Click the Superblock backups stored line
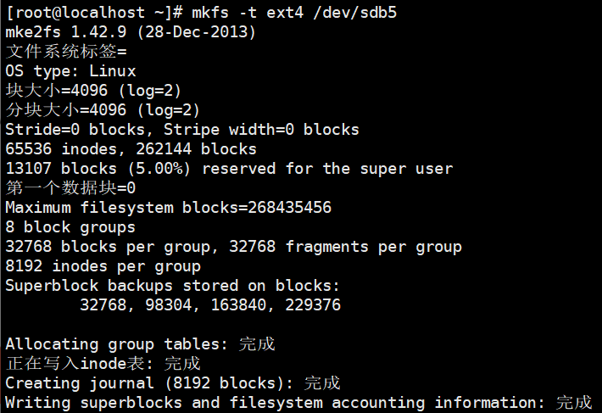Screen dimensions: 602x413 click(172, 286)
